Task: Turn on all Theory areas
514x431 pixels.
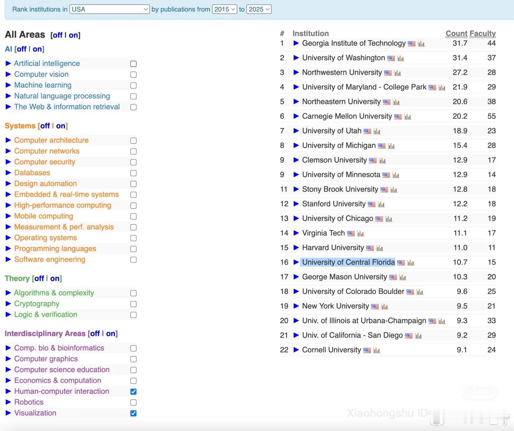Action: (x=55, y=279)
